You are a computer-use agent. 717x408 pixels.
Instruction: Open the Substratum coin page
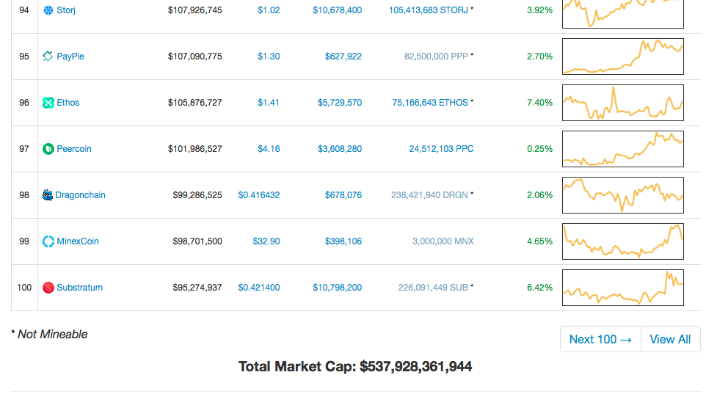pyautogui.click(x=79, y=287)
